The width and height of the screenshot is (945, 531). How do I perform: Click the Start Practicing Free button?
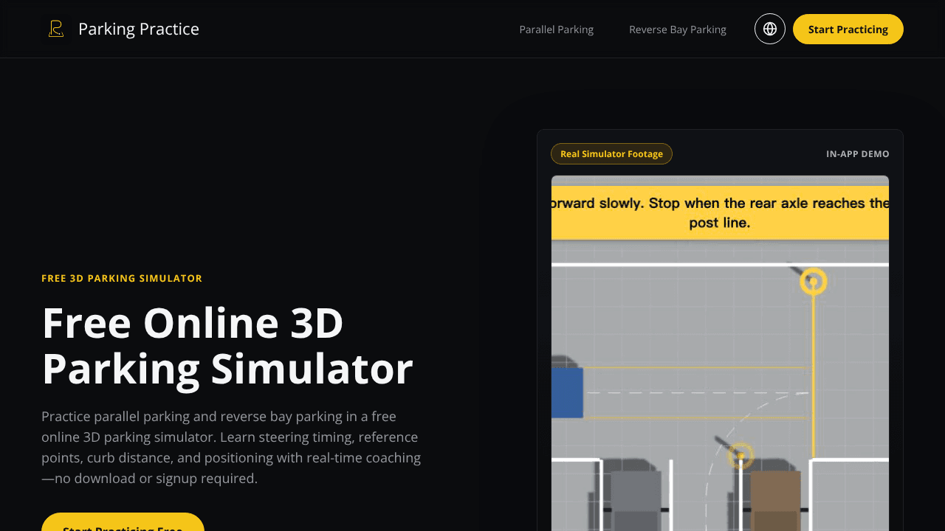pyautogui.click(x=123, y=522)
